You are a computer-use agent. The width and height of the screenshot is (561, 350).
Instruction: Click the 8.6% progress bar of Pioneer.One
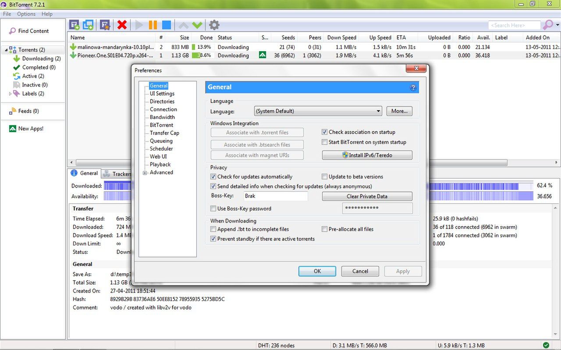click(202, 55)
